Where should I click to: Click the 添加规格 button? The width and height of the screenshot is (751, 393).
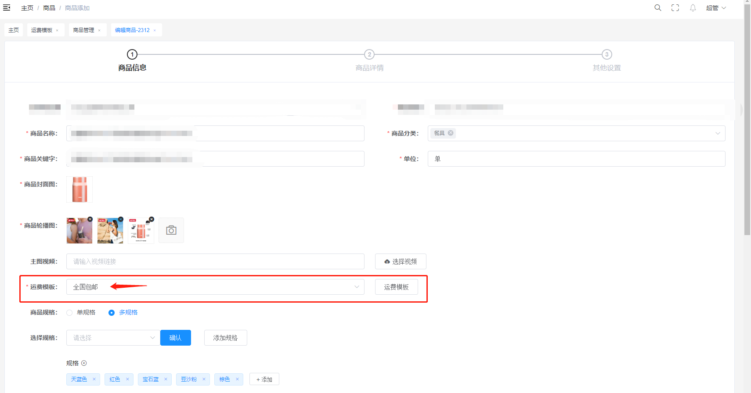click(226, 338)
